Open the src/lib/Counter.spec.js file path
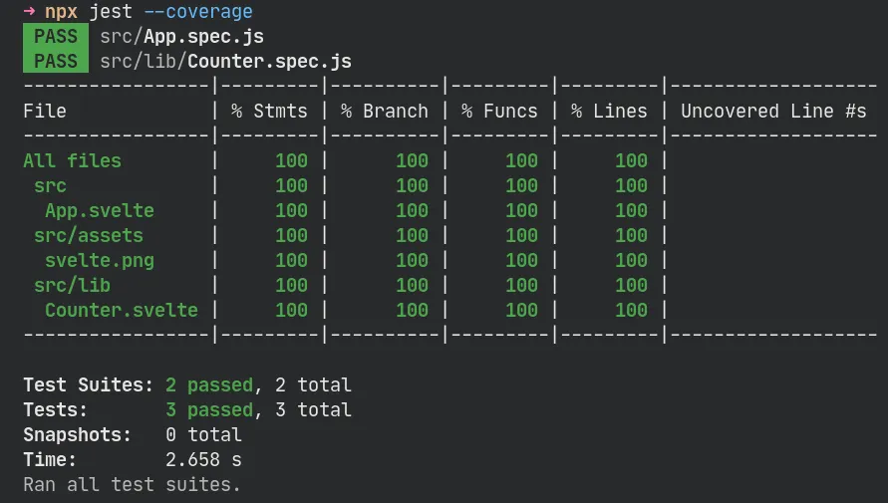 coord(225,62)
